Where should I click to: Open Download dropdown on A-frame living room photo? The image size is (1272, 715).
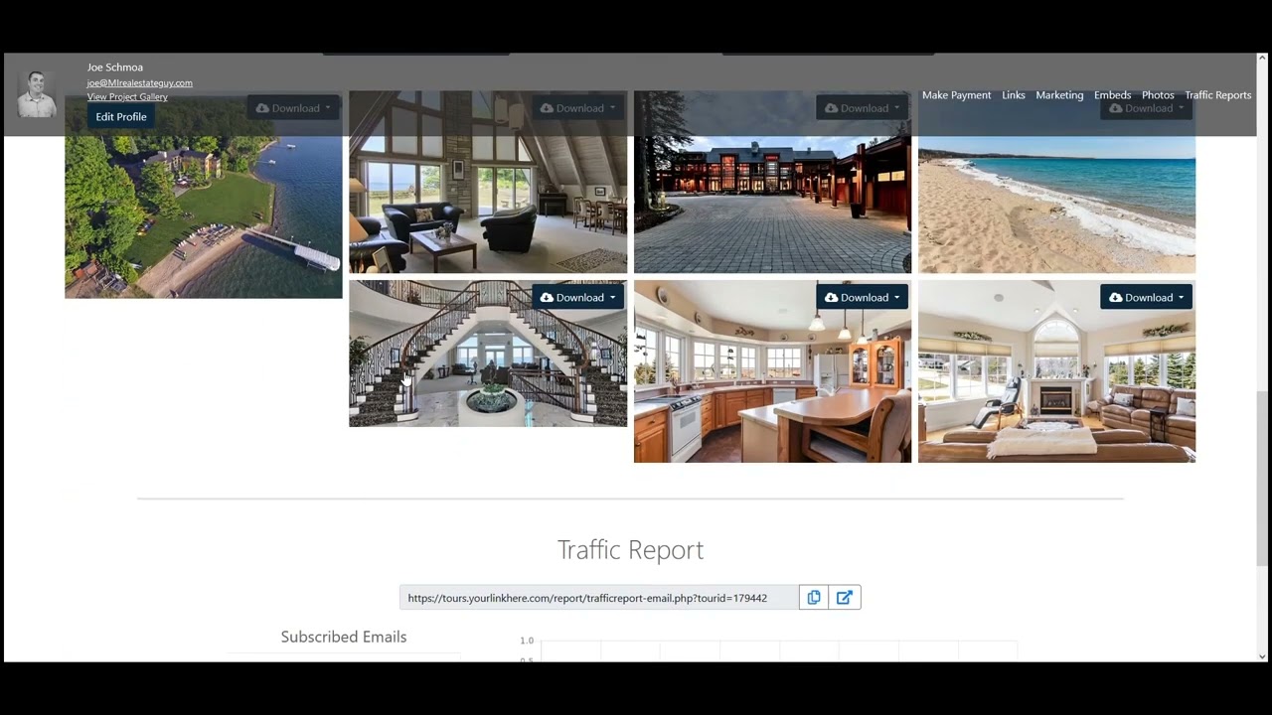coord(579,108)
